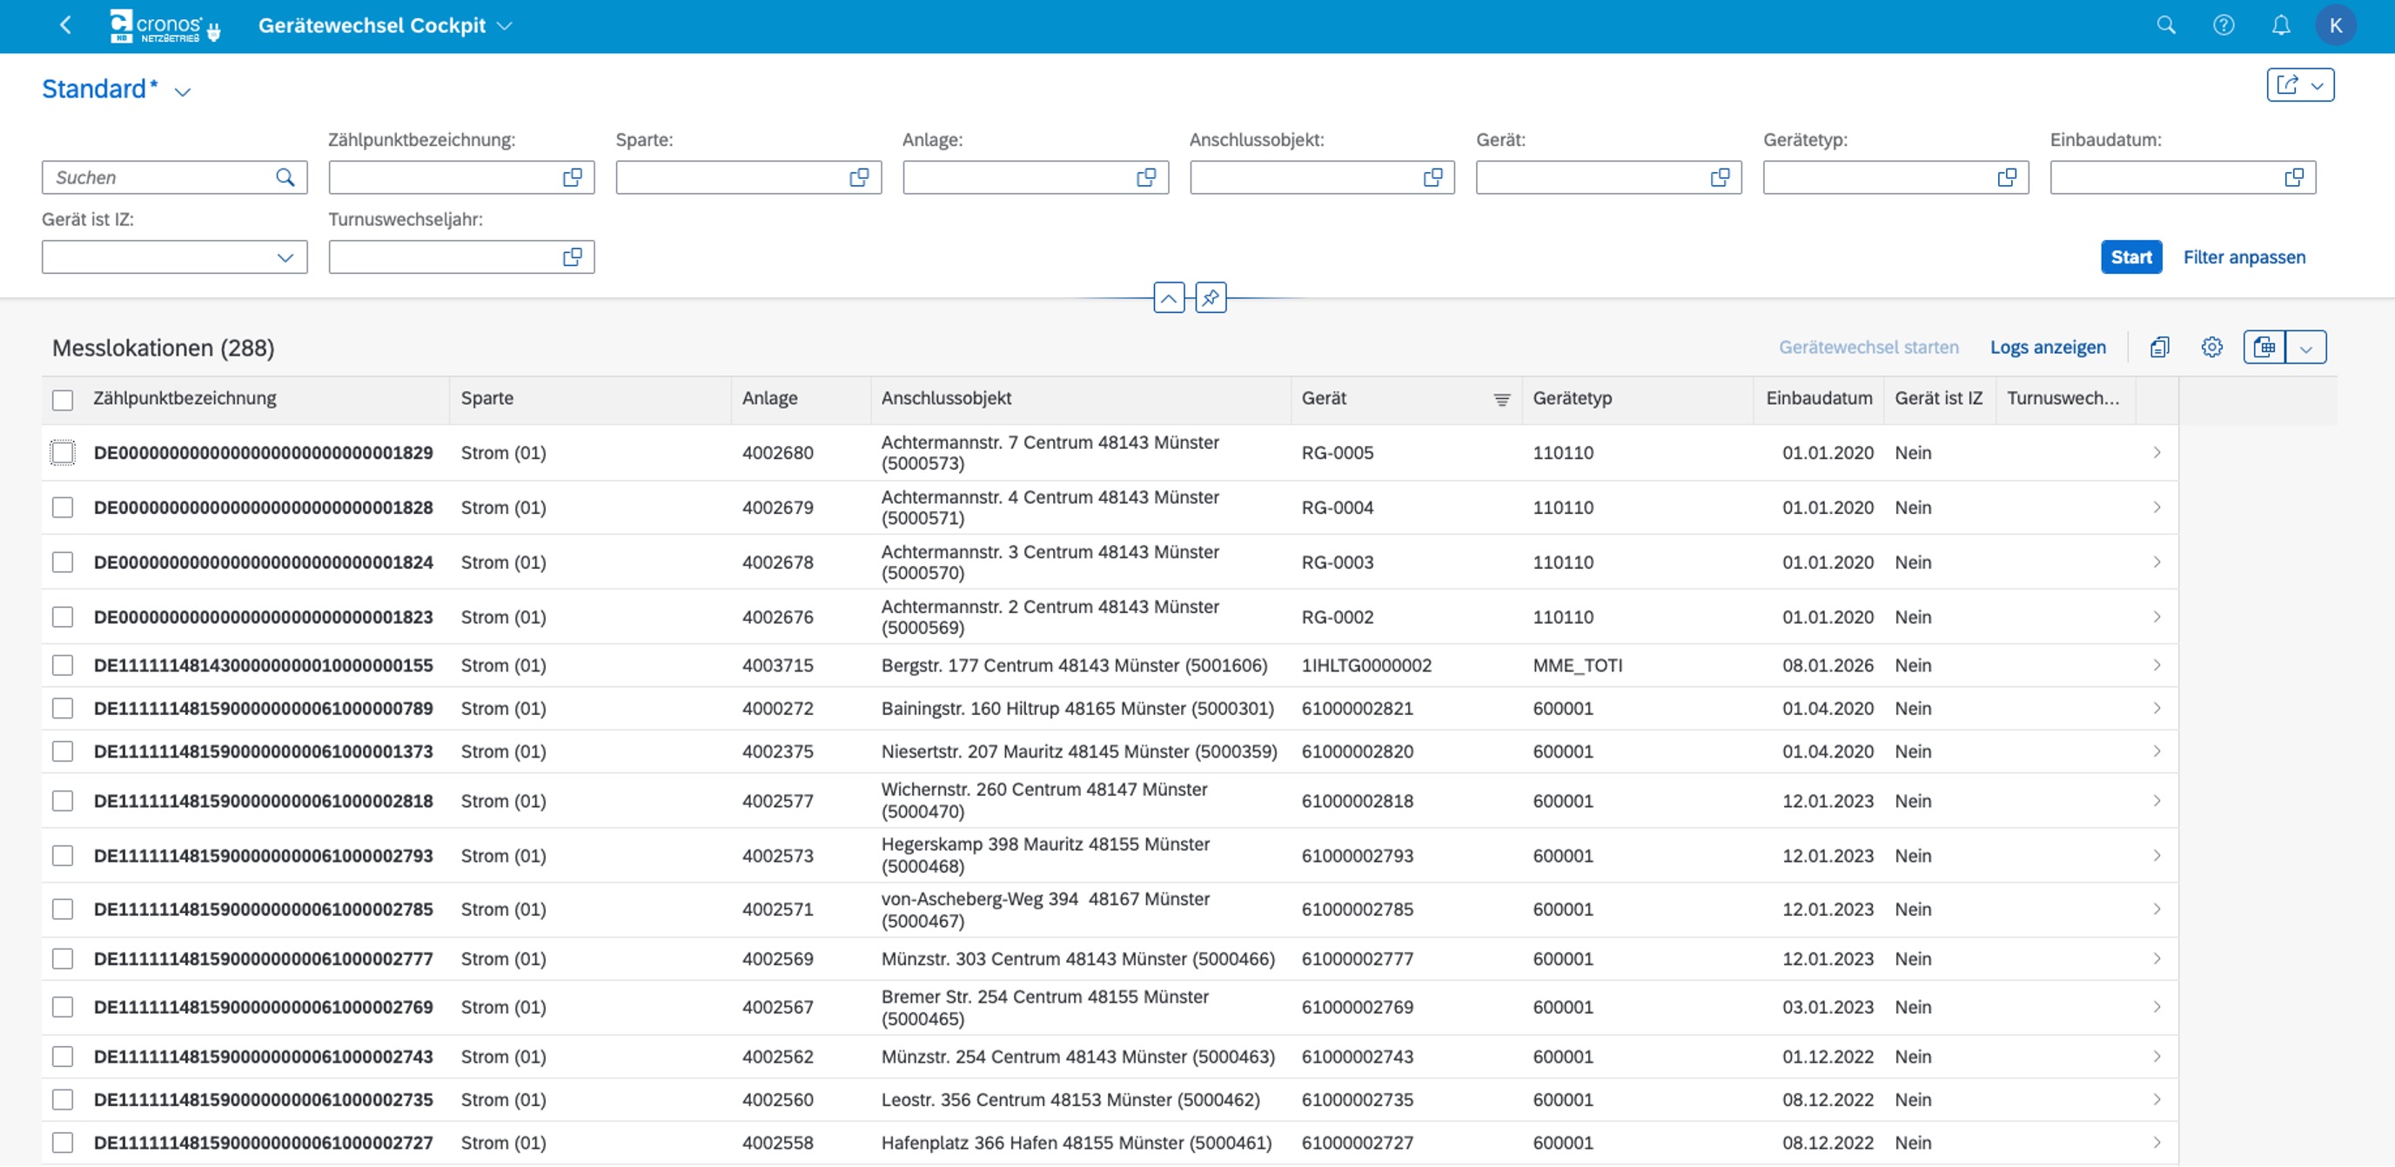Click the table settings gear icon
2395x1167 pixels.
(x=2212, y=347)
